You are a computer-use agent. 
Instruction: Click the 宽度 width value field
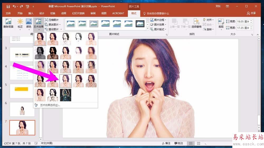pos(243,28)
